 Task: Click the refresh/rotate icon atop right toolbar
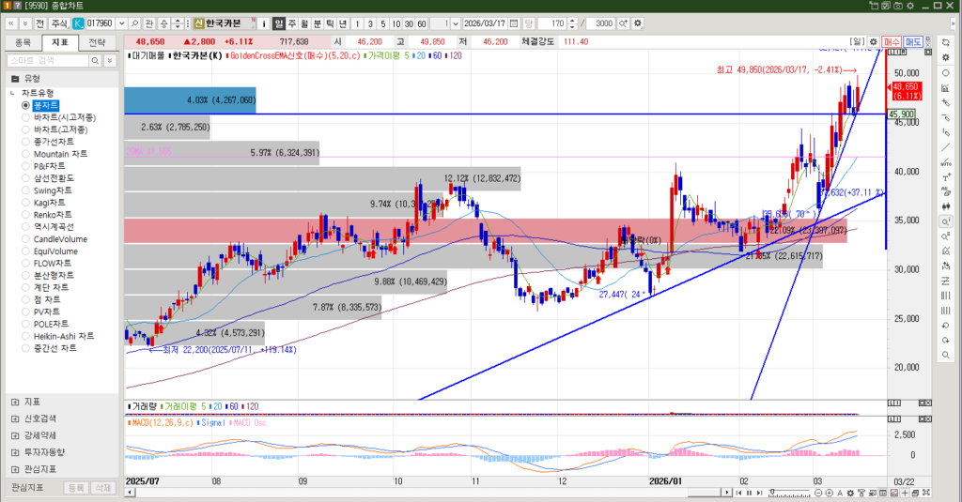click(945, 41)
